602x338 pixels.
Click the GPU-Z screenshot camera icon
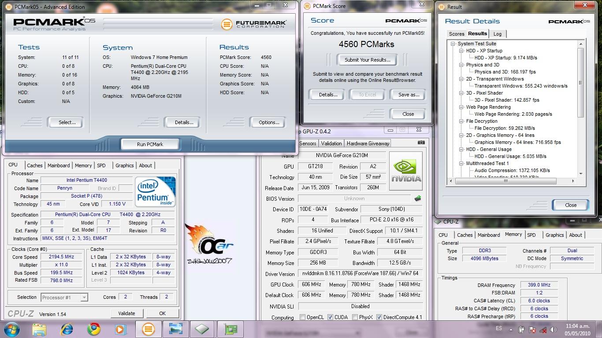point(421,143)
